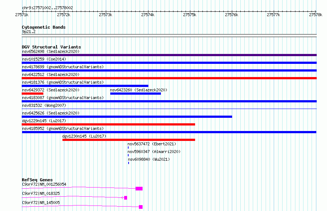Click the DGV Structural Variants track title

pos(51,47)
